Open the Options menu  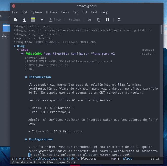click(37, 12)
